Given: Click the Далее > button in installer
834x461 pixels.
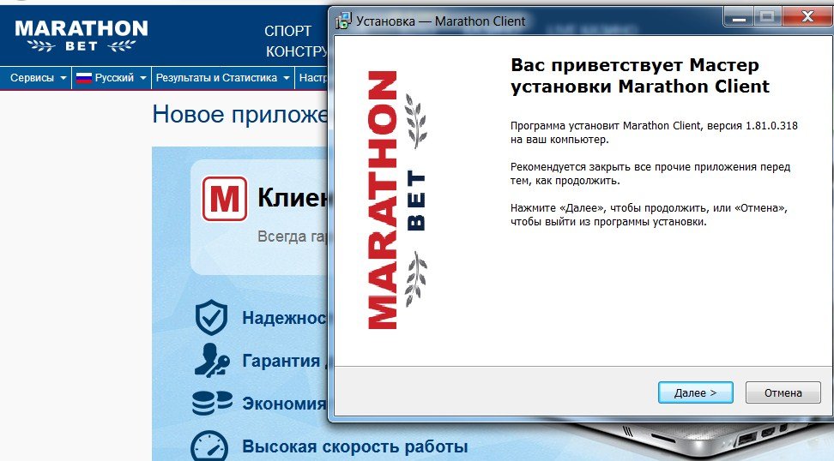Looking at the screenshot, I should click(695, 393).
